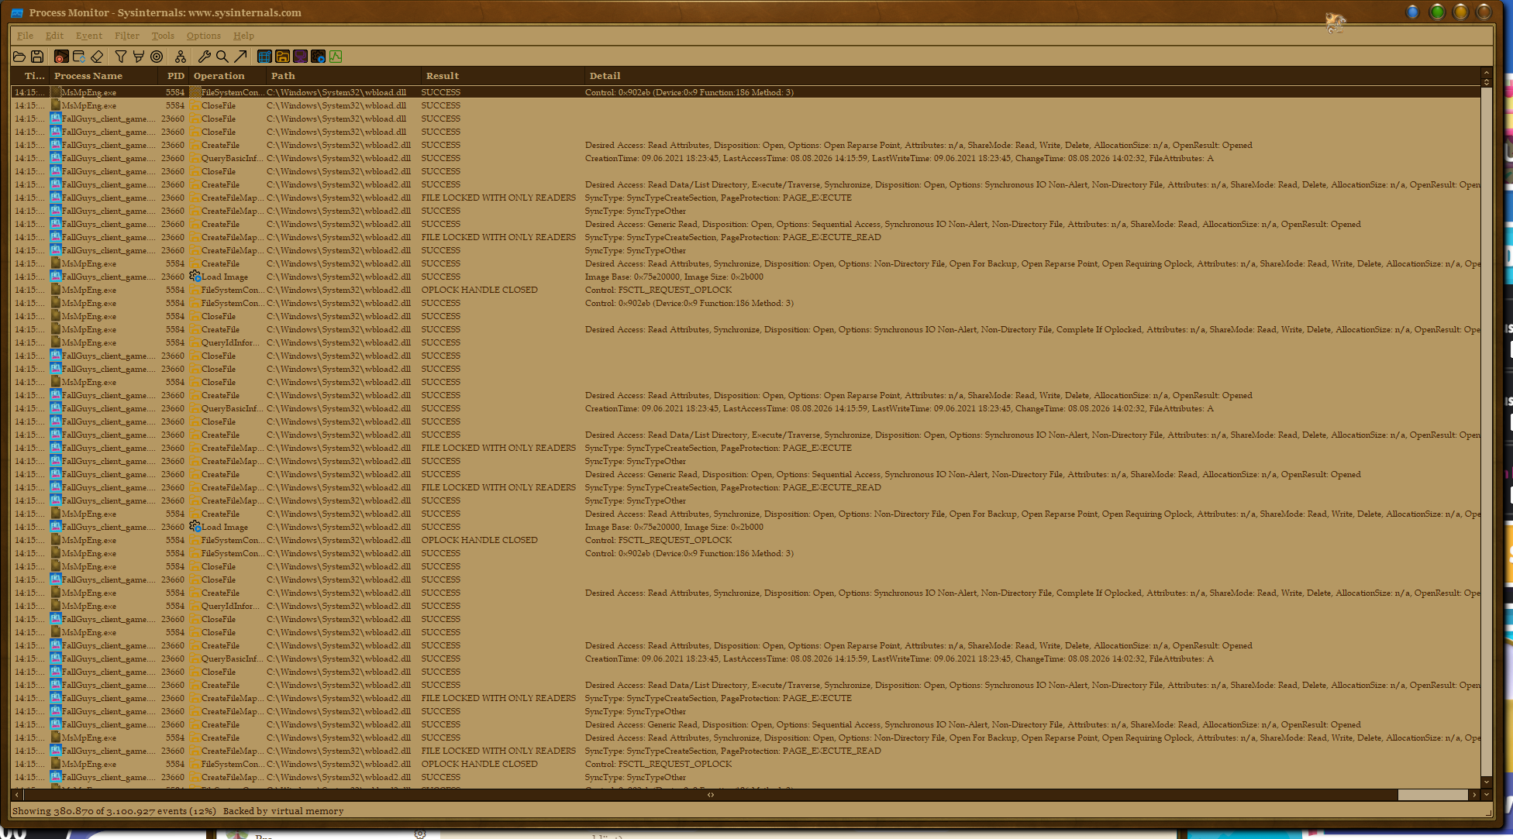Click 'Backed by virtual memory' status text
Screen dimensions: 1513x839
coord(284,811)
